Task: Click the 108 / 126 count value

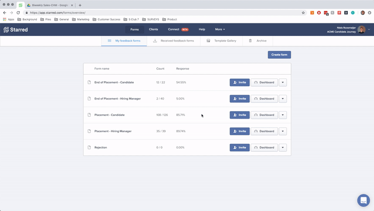Action: (162, 115)
